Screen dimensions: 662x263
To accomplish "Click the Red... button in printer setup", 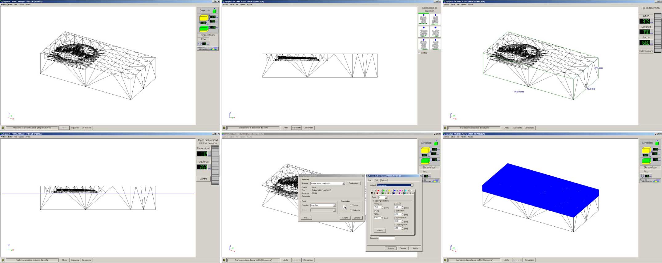I will (306, 218).
